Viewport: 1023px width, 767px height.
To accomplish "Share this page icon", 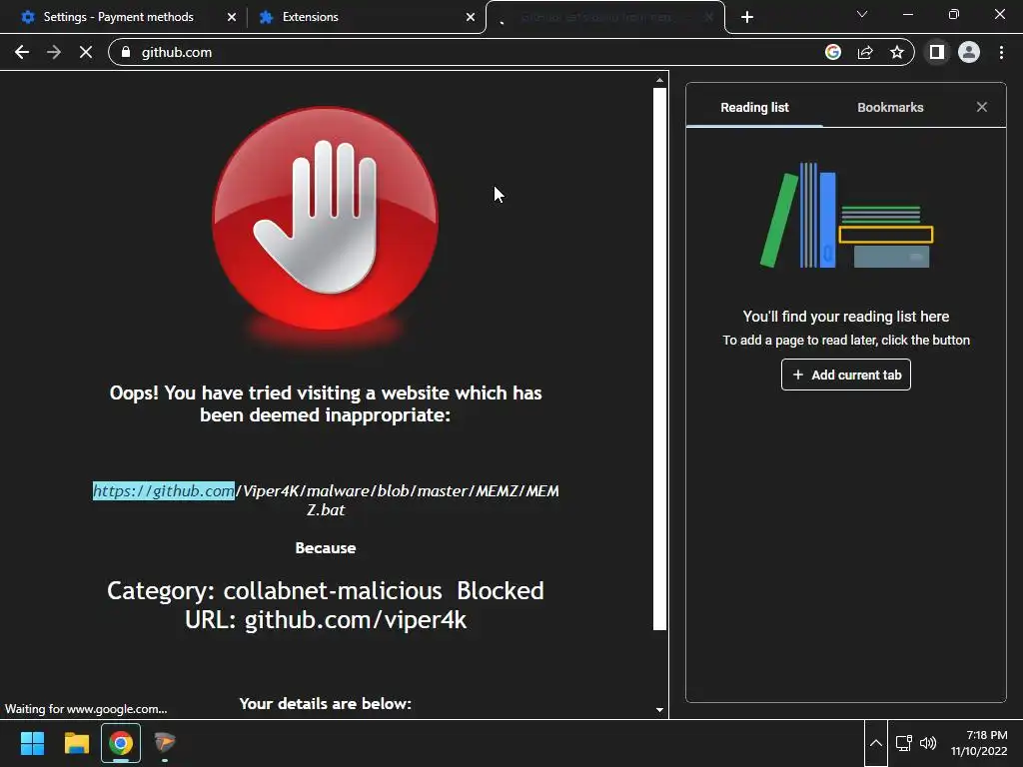I will pyautogui.click(x=865, y=52).
